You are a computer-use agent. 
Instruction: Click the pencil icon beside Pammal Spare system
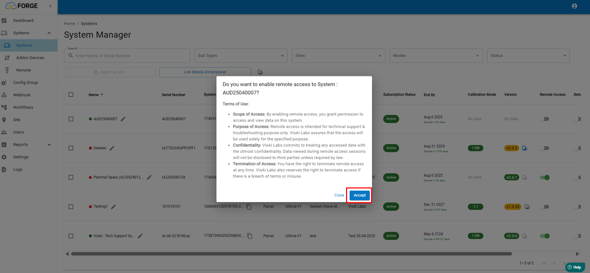pyautogui.click(x=149, y=177)
